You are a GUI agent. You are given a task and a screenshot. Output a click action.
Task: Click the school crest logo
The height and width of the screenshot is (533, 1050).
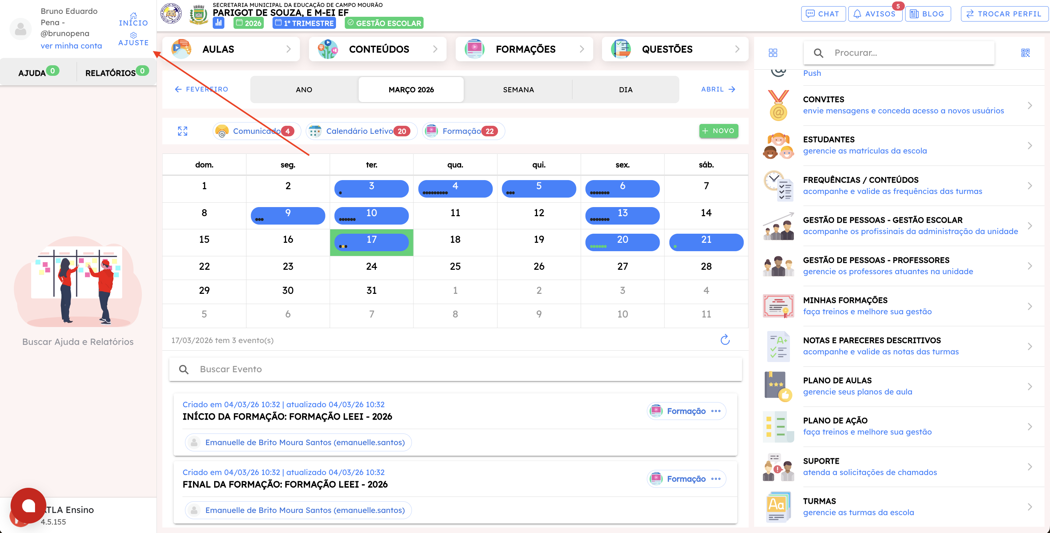click(198, 15)
